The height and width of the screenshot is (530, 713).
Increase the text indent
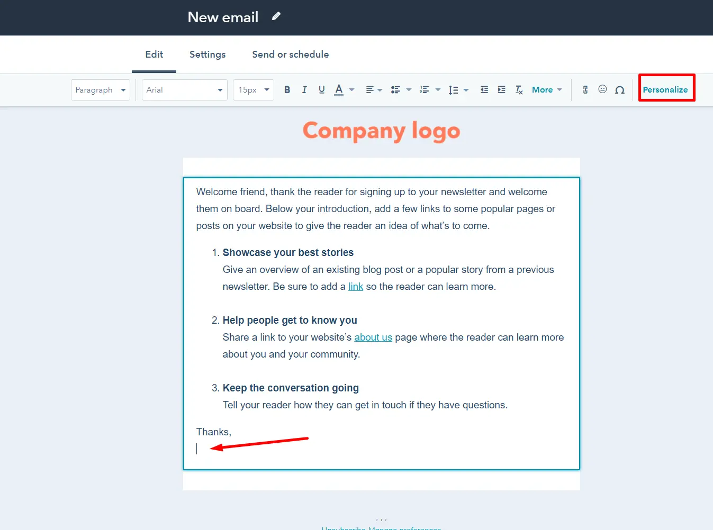click(501, 89)
